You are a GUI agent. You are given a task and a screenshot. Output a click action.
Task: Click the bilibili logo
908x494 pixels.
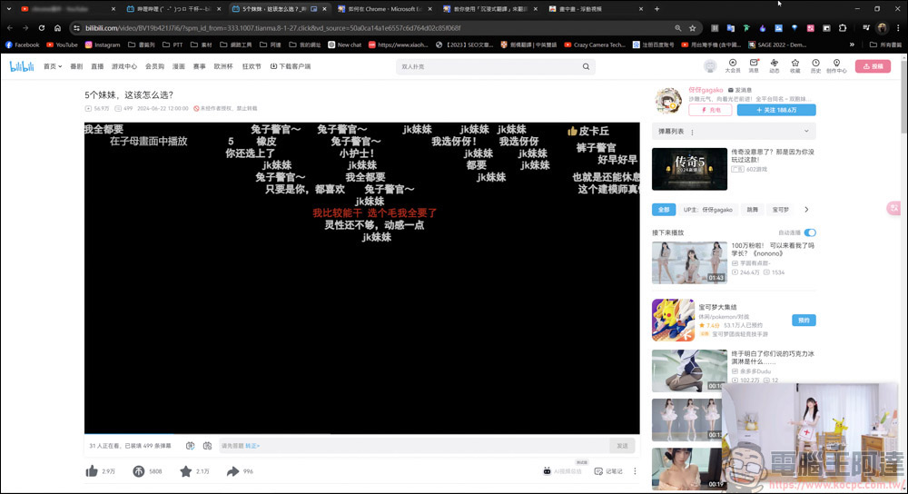[22, 66]
